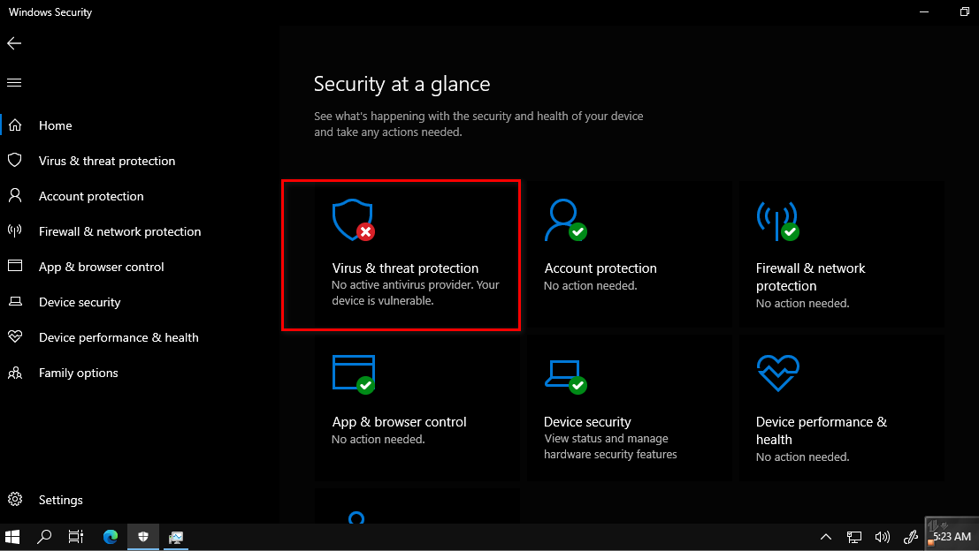Click the App & browser control tile title
This screenshot has height=551, width=979.
(399, 422)
